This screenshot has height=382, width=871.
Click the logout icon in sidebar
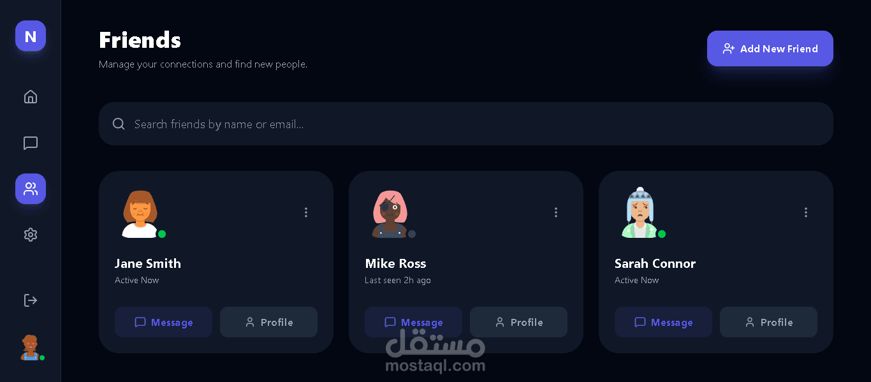tap(31, 300)
